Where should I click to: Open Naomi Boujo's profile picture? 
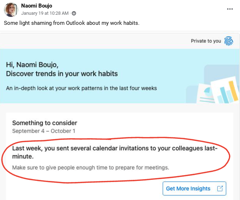(x=11, y=9)
